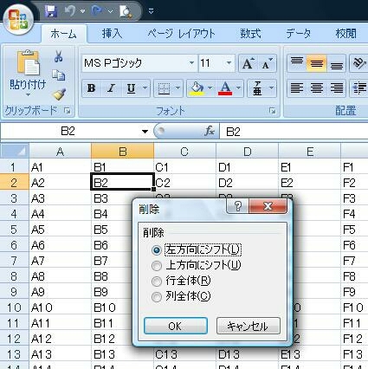Screen dimensions: 368x369
Task: Toggle italic formatting
Action: [x=112, y=88]
